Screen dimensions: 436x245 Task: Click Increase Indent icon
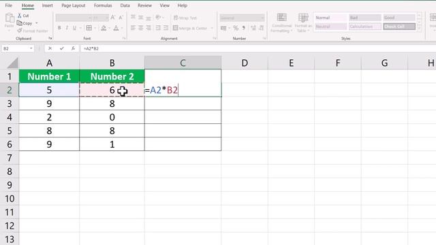point(166,28)
